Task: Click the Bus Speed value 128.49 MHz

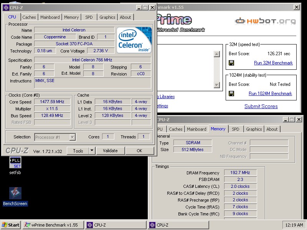Action: (52, 116)
